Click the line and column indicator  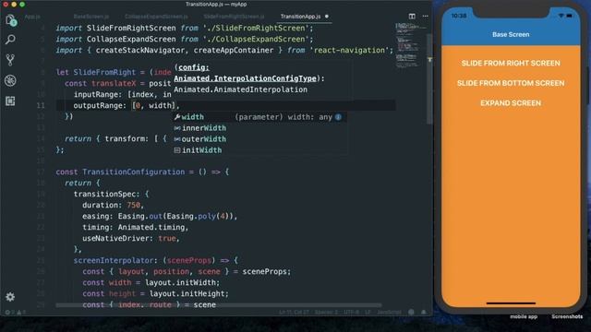[x=295, y=312]
